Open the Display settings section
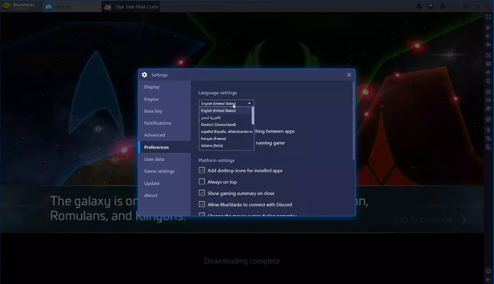The width and height of the screenshot is (494, 284). 152,87
